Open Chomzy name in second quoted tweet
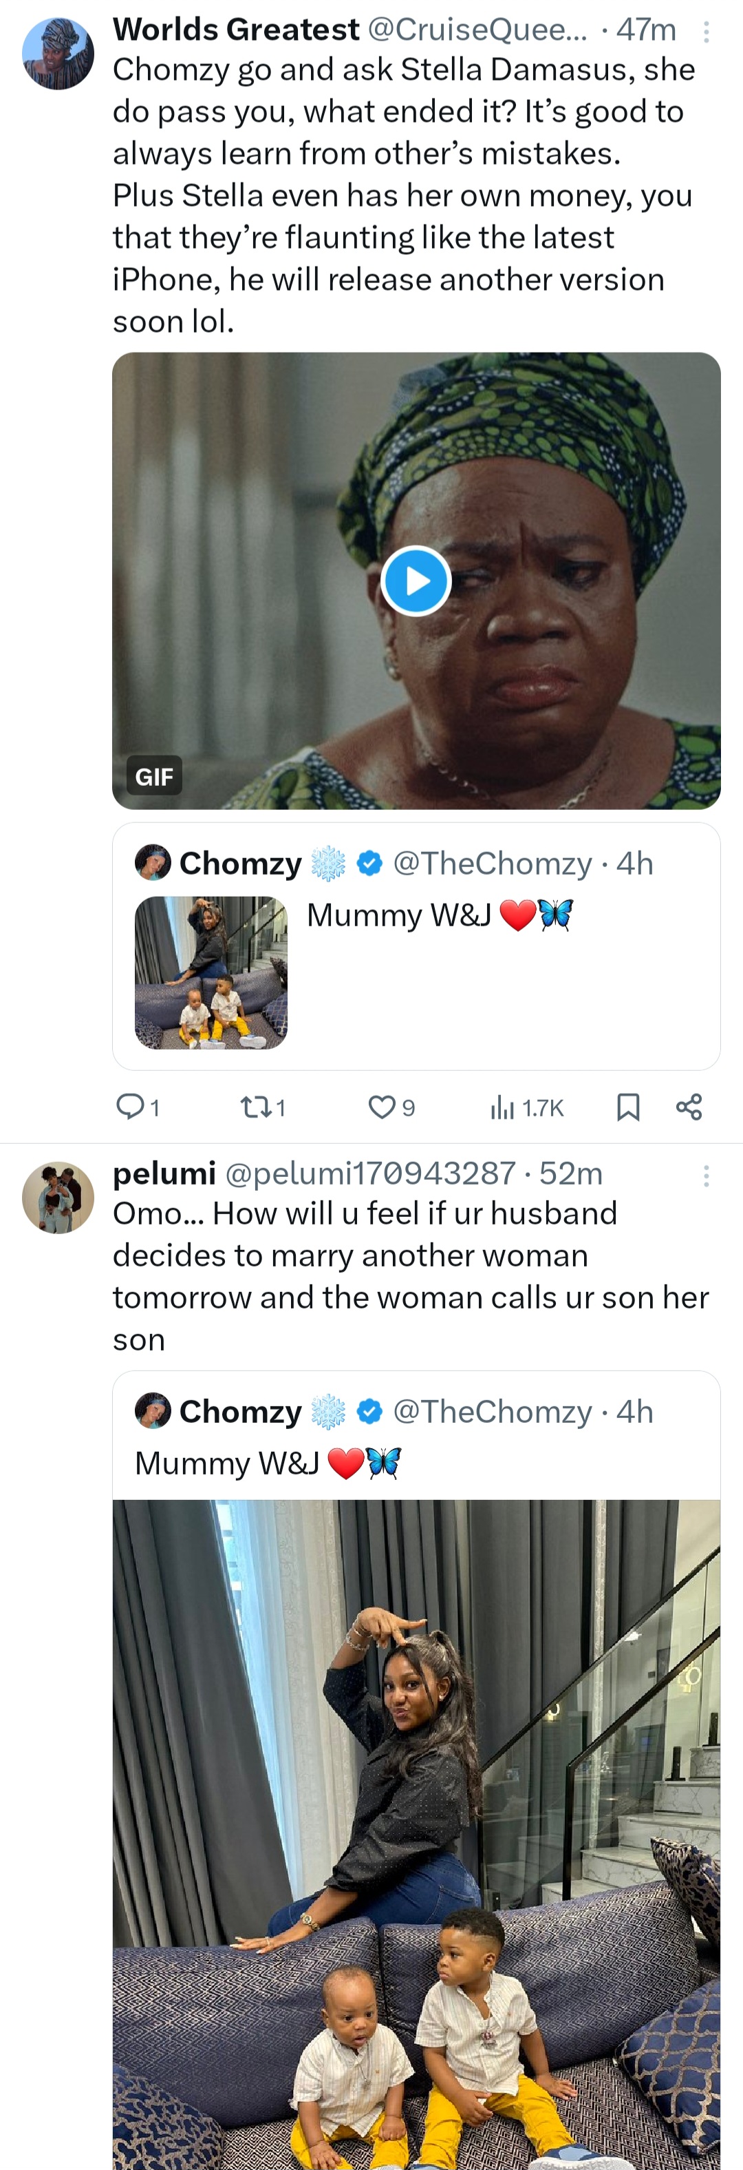 tap(241, 1411)
